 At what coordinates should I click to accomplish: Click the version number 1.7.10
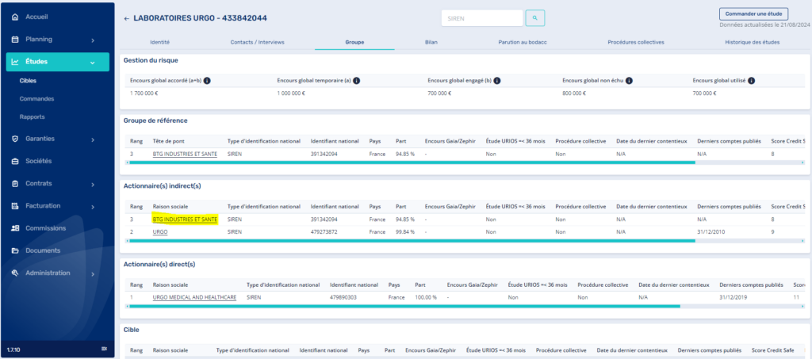pyautogui.click(x=13, y=349)
